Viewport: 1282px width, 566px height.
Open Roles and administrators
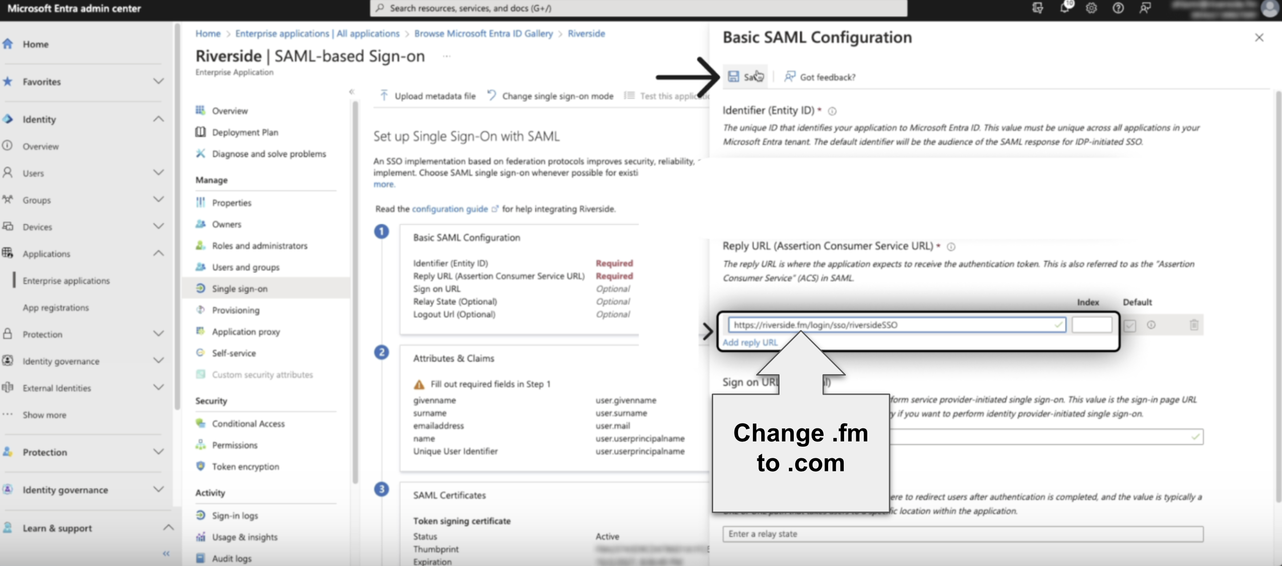point(259,246)
